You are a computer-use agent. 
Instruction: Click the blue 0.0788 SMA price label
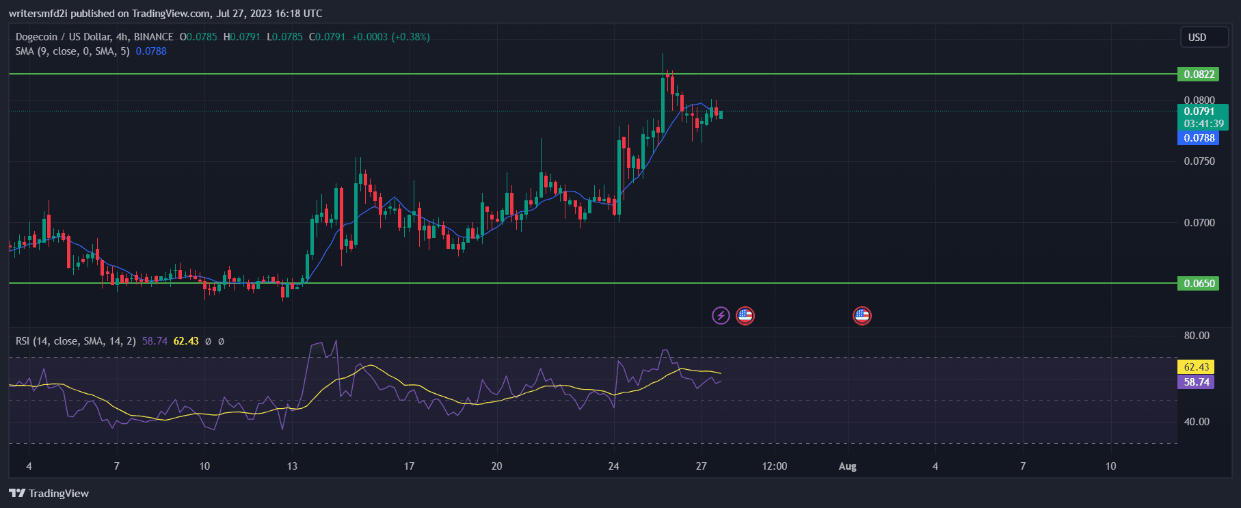point(1199,138)
